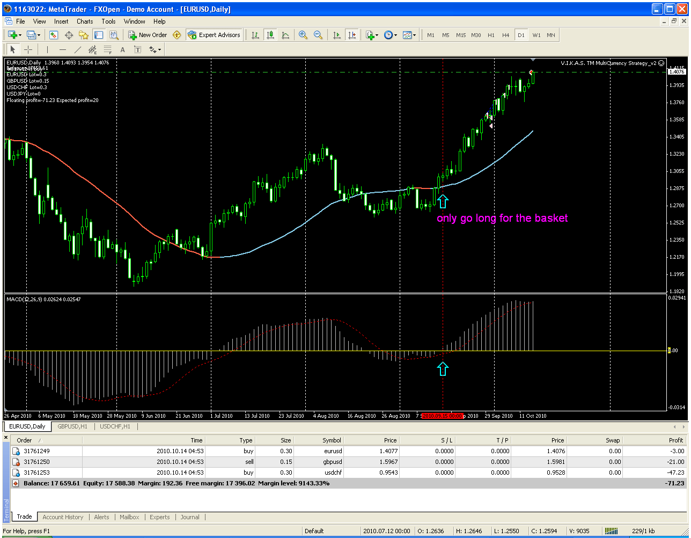This screenshot has height=538, width=691.
Task: Switch to the Account History tab
Action: (63, 517)
